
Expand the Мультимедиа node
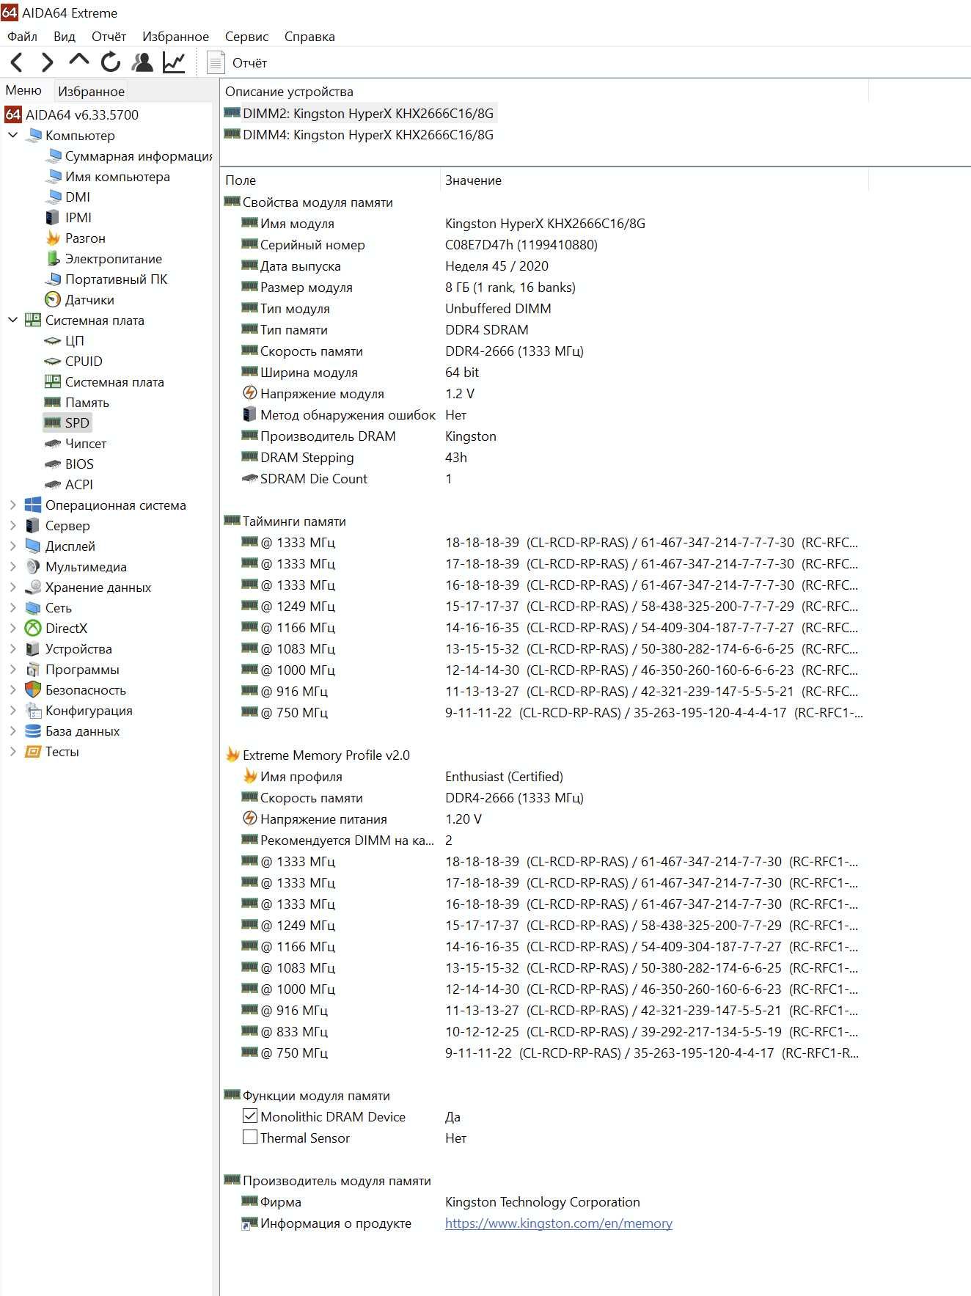[12, 566]
